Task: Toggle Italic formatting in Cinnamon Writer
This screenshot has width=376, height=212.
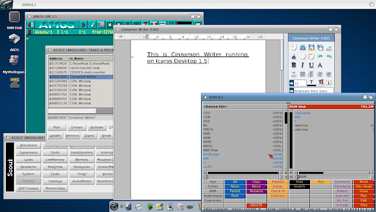Action: (303, 65)
